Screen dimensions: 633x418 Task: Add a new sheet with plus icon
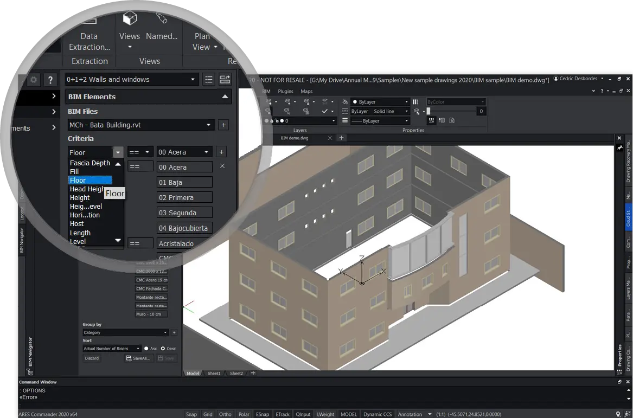(253, 373)
